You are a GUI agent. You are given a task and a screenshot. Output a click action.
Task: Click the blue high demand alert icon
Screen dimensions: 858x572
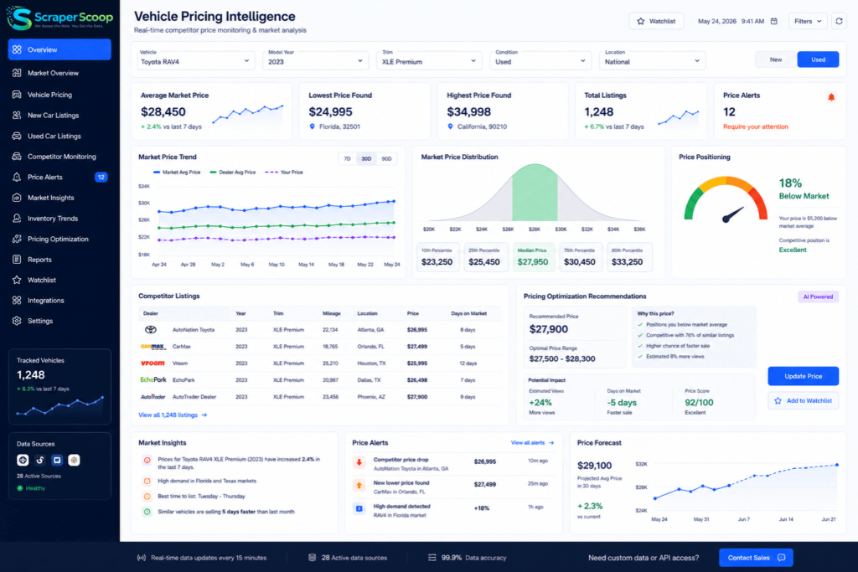(359, 508)
